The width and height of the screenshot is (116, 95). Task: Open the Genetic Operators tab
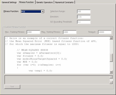(44, 2)
